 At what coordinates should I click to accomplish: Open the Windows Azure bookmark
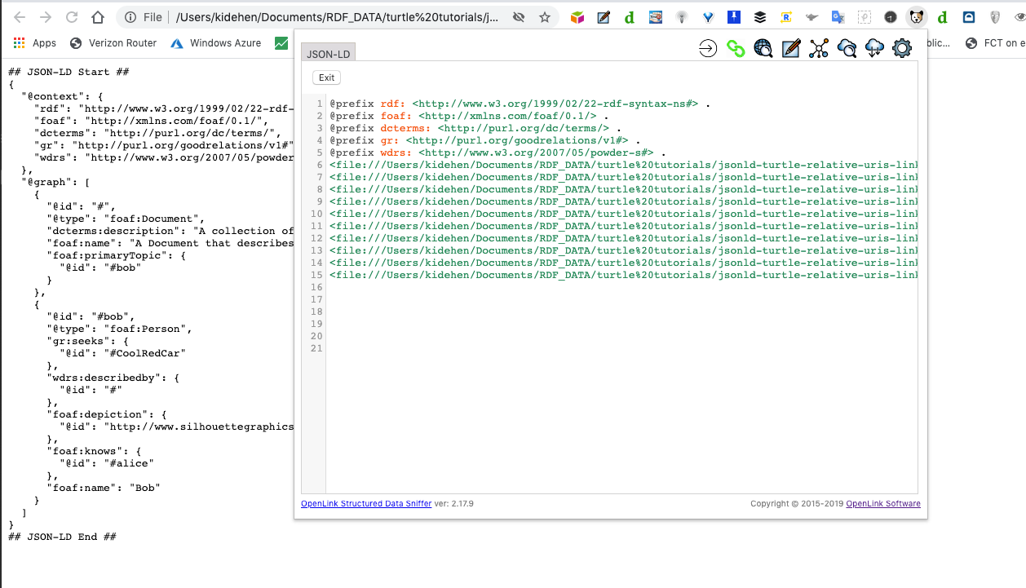tap(216, 43)
